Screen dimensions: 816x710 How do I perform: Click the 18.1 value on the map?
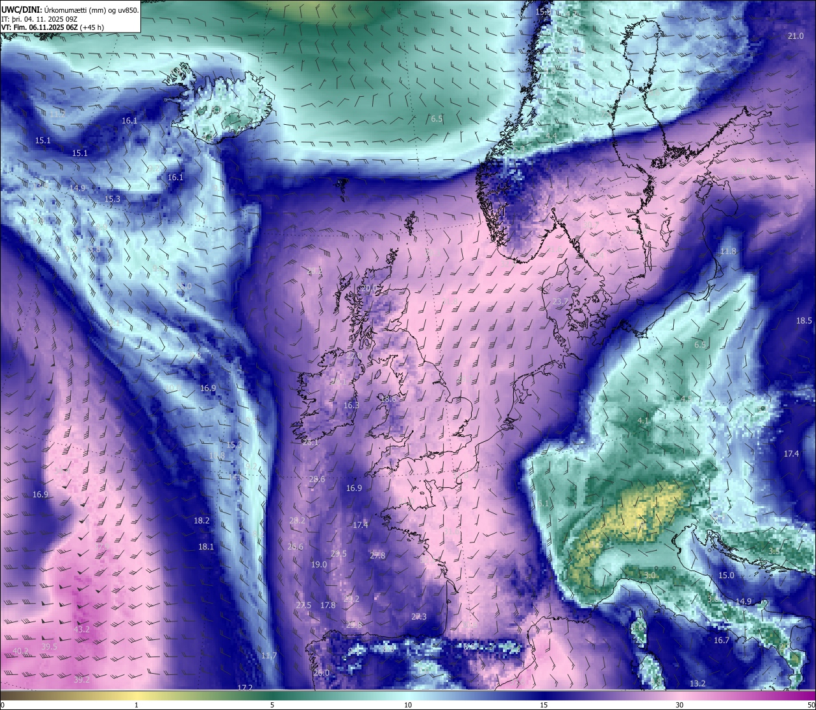206,546
